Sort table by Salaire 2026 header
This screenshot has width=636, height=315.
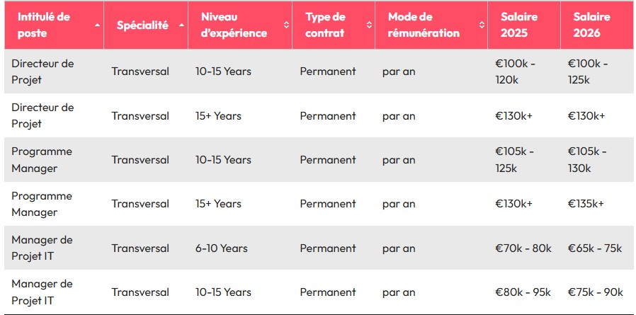click(x=592, y=25)
